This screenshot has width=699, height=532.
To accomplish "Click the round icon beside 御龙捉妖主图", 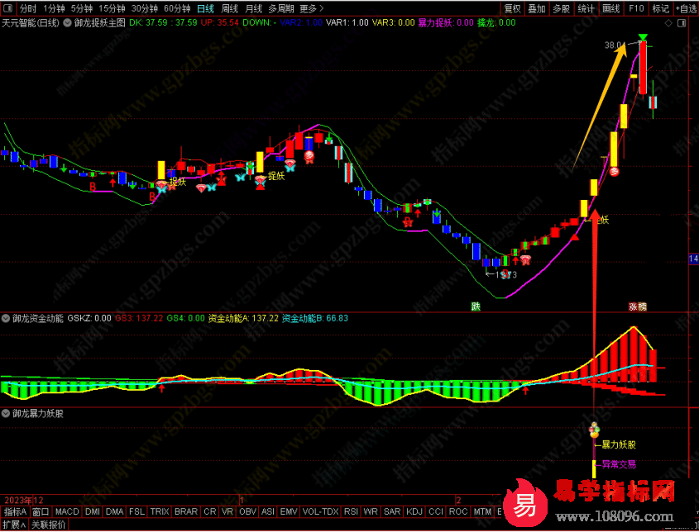I will point(66,23).
